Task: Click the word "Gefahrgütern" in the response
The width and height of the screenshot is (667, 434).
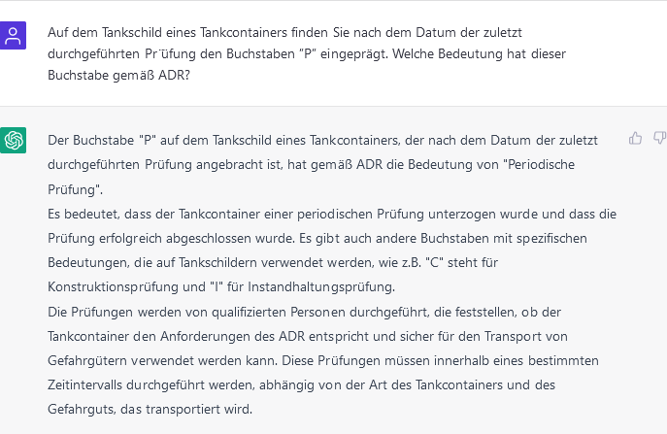Action: [88, 360]
